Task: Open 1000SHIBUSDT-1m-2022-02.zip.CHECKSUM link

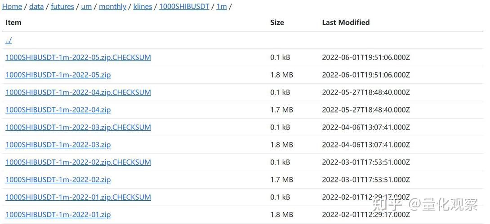Action: pyautogui.click(x=78, y=162)
